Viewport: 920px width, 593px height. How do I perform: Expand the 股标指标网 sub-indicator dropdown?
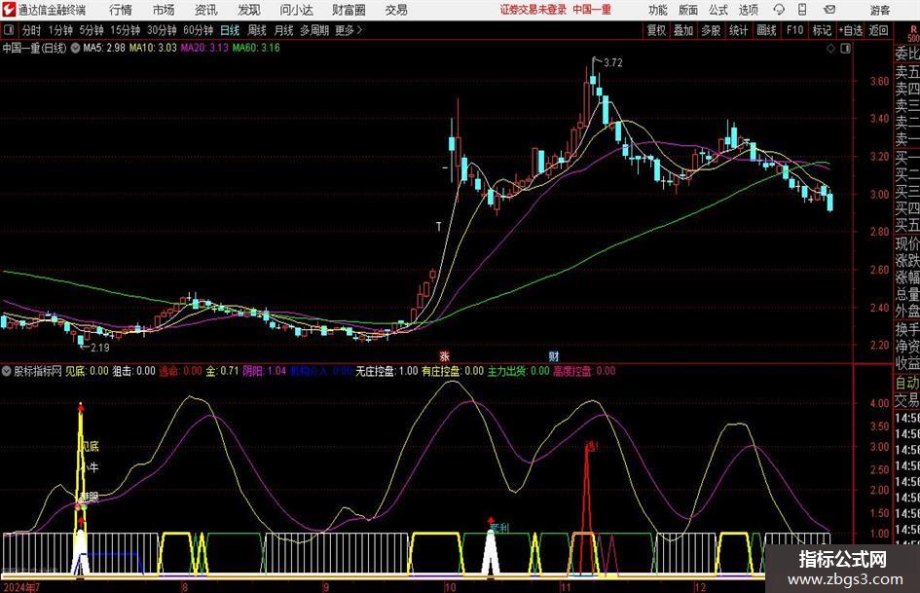7,370
